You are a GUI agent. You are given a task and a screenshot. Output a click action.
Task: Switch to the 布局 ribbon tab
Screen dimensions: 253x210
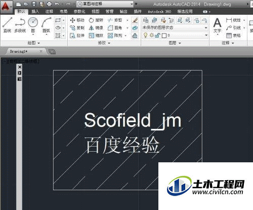click(63, 12)
